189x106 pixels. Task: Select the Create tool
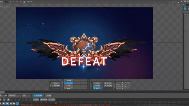pyautogui.click(x=56, y=88)
